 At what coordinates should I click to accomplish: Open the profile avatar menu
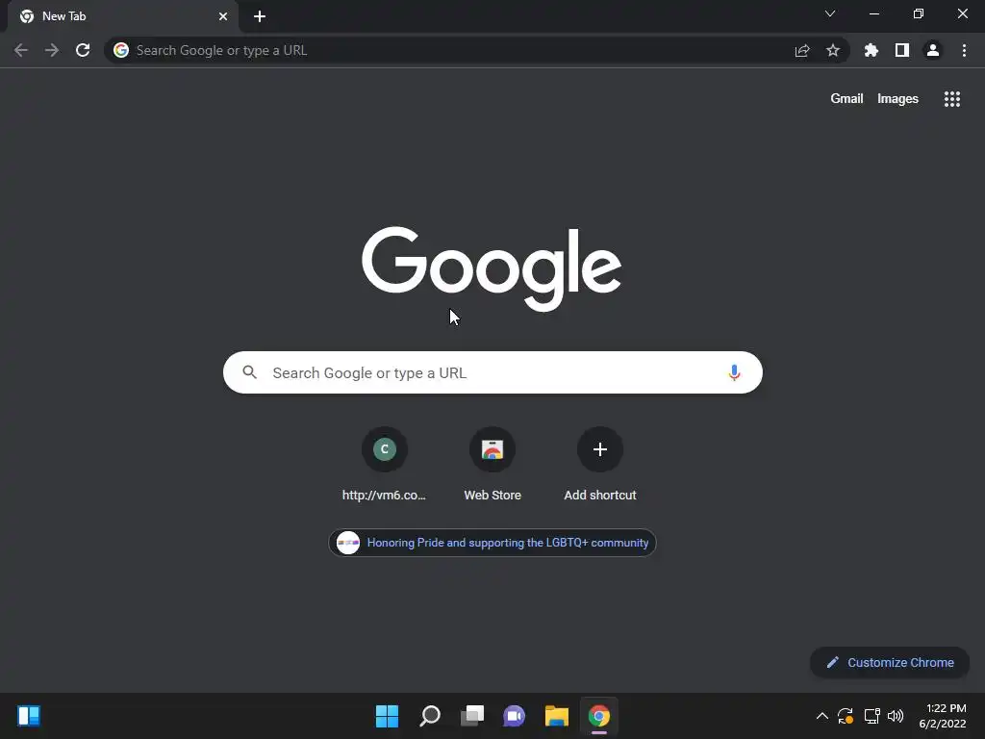pos(933,50)
